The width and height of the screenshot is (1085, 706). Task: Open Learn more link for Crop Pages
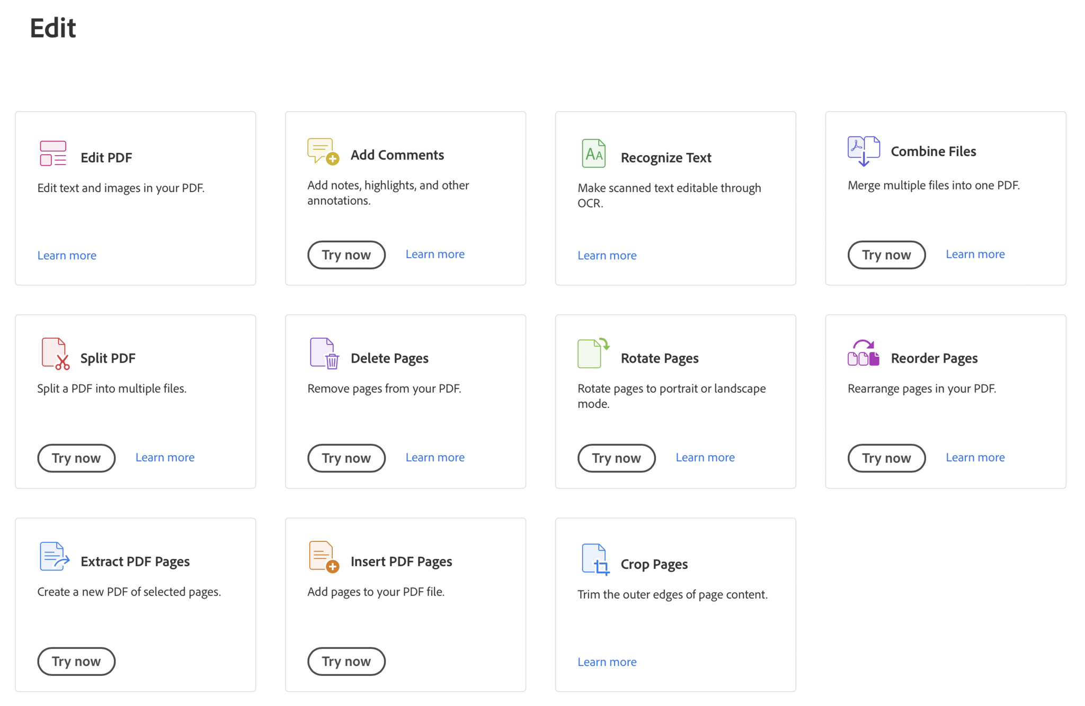click(x=607, y=662)
